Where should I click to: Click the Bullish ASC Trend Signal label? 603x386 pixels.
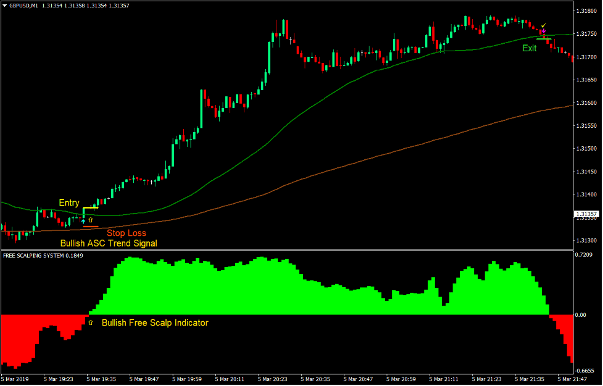[109, 243]
